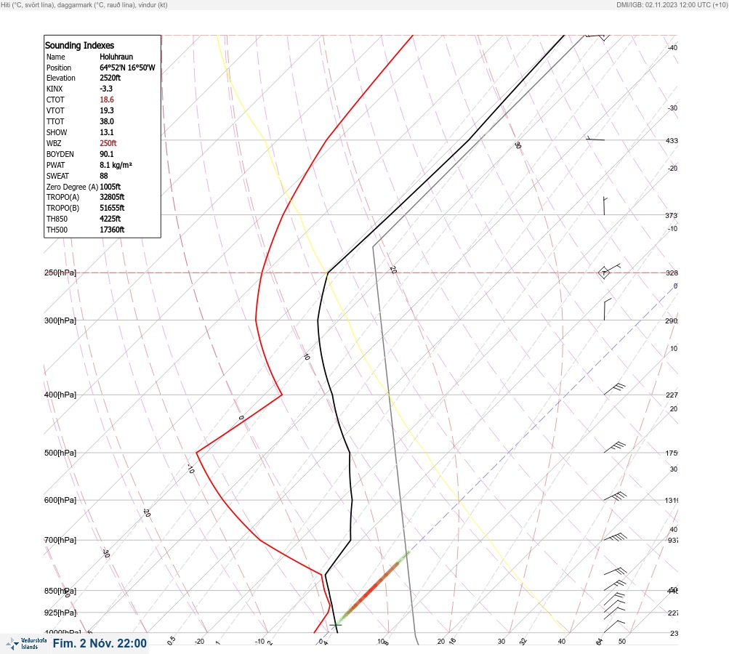The width and height of the screenshot is (729, 654).
Task: Click the '300[hPa]' pressure label
Action: click(x=60, y=320)
